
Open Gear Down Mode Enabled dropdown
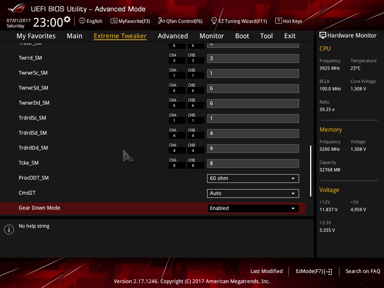pyautogui.click(x=253, y=208)
